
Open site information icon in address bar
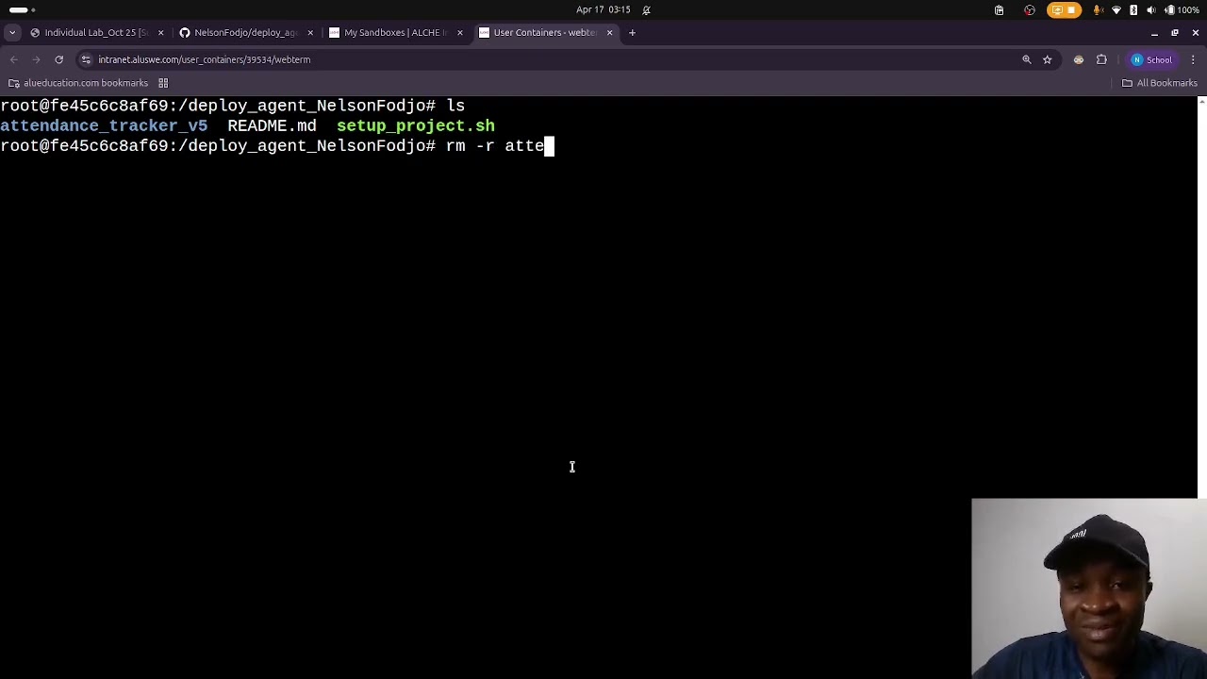point(86,59)
